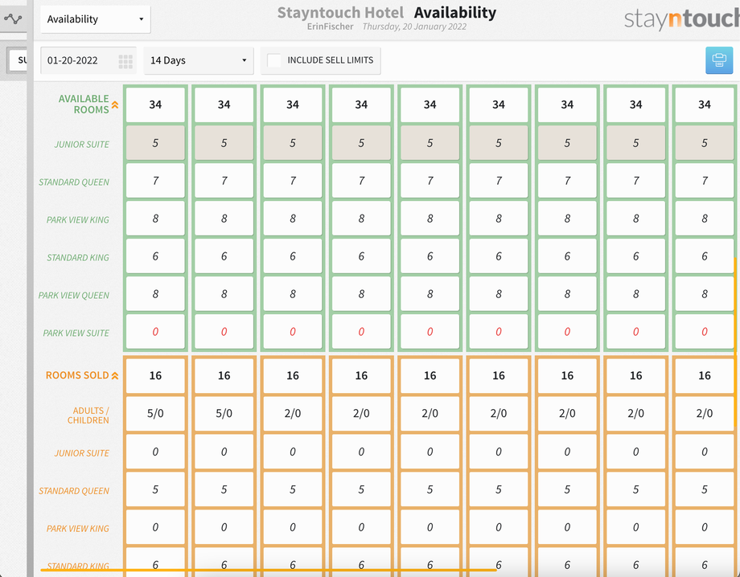Enable the Include Sell Limits checkbox

274,60
